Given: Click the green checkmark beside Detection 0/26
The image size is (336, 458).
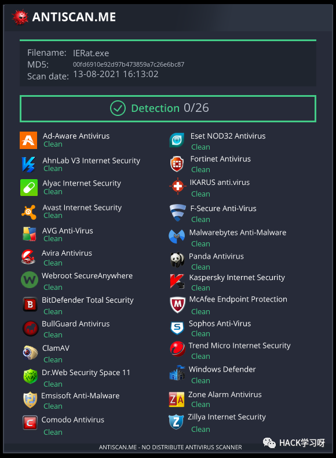Looking at the screenshot, I should click(x=118, y=108).
